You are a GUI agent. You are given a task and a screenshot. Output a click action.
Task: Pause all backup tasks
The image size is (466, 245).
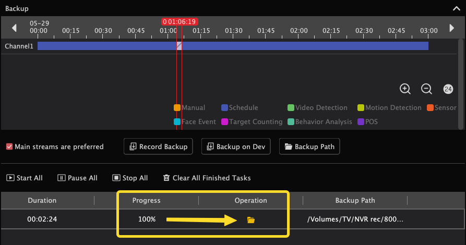click(77, 178)
